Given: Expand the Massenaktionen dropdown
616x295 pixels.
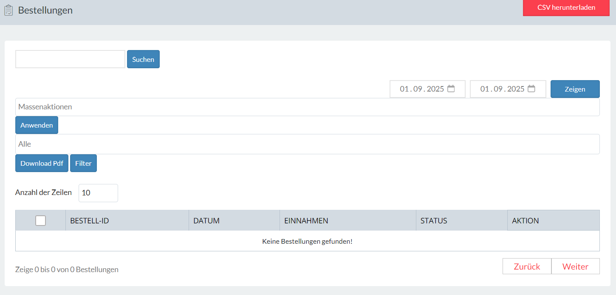Looking at the screenshot, I should pos(307,107).
